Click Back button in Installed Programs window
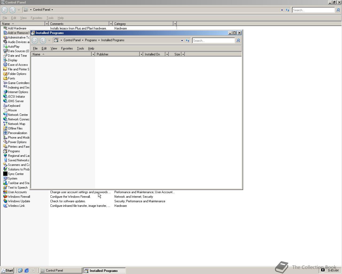 tap(35, 40)
